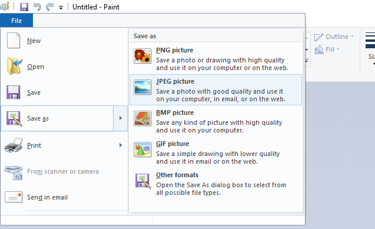The image size is (375, 229).
Task: Open the Fill dropdown
Action: (327, 49)
